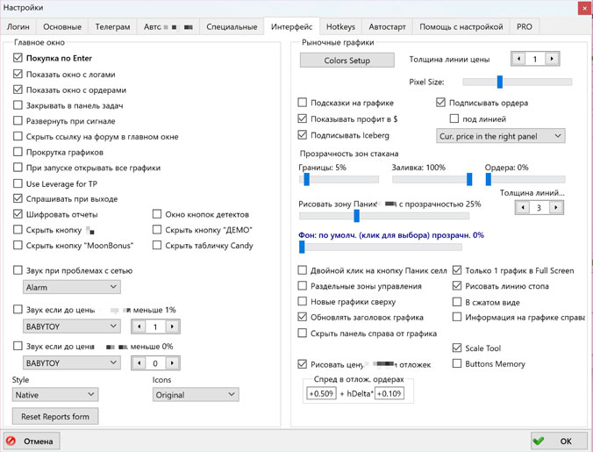Open first BABYTOY sound dropdown
593x452 pixels.
(72, 326)
